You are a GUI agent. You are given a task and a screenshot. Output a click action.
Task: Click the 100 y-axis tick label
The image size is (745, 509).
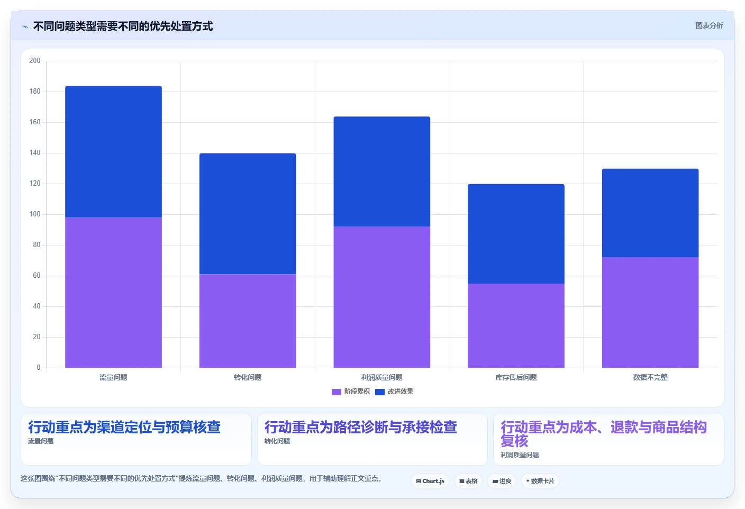(x=35, y=214)
